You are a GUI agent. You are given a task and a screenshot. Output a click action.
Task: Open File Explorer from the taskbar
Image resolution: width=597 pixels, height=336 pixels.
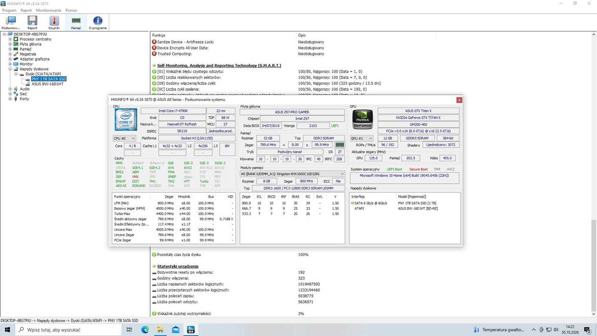pos(160,329)
